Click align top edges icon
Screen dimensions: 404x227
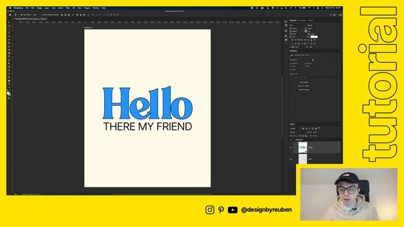[77, 15]
